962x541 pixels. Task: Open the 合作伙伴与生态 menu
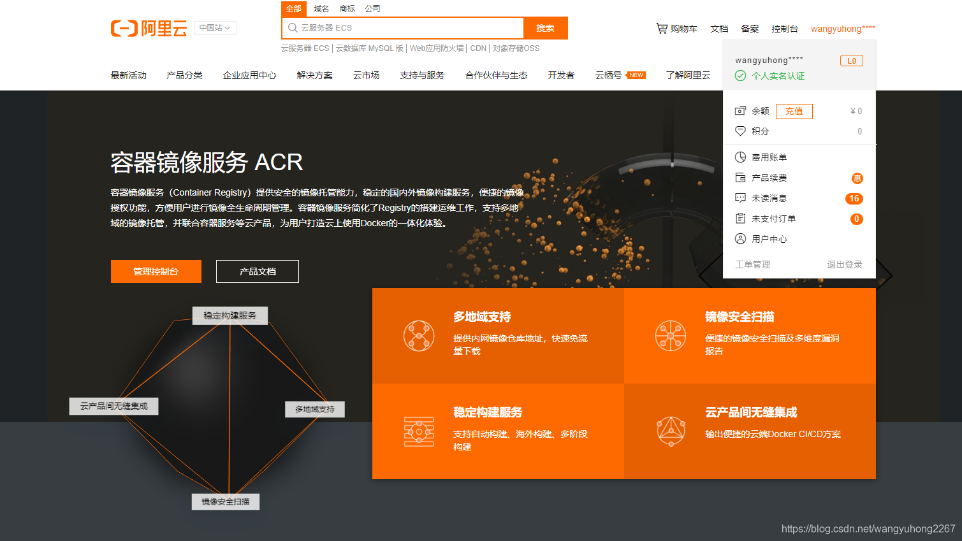[496, 75]
